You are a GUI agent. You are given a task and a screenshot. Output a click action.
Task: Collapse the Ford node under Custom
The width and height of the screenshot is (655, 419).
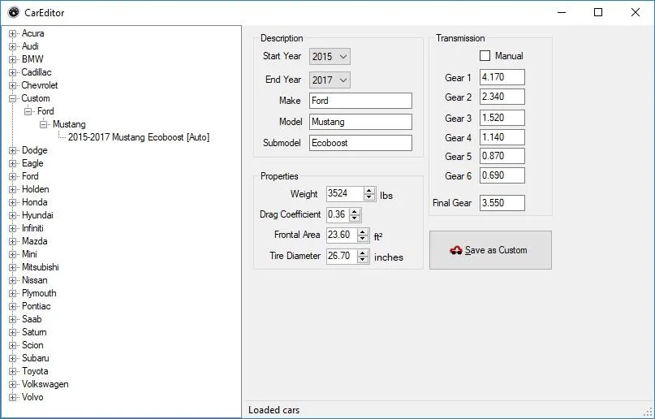[x=28, y=111]
